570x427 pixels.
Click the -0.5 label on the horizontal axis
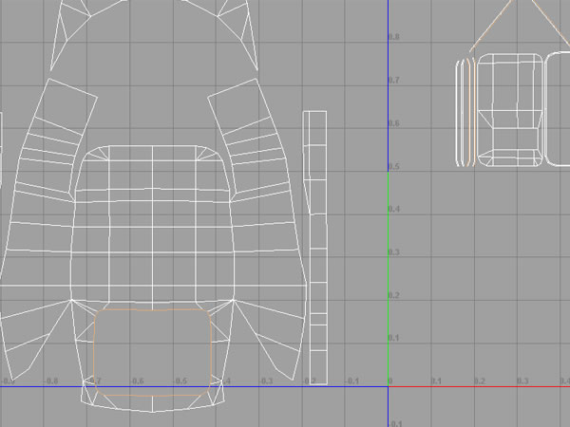click(180, 381)
